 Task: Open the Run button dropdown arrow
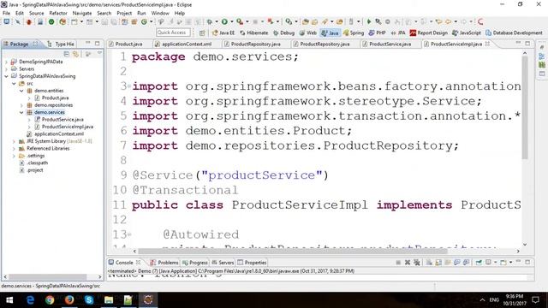pyautogui.click(x=231, y=21)
